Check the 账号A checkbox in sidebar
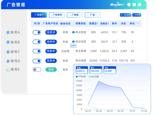This screenshot has height=116, width=156. click(8, 32)
